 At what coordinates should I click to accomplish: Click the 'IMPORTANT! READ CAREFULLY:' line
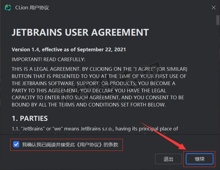pos(48,60)
